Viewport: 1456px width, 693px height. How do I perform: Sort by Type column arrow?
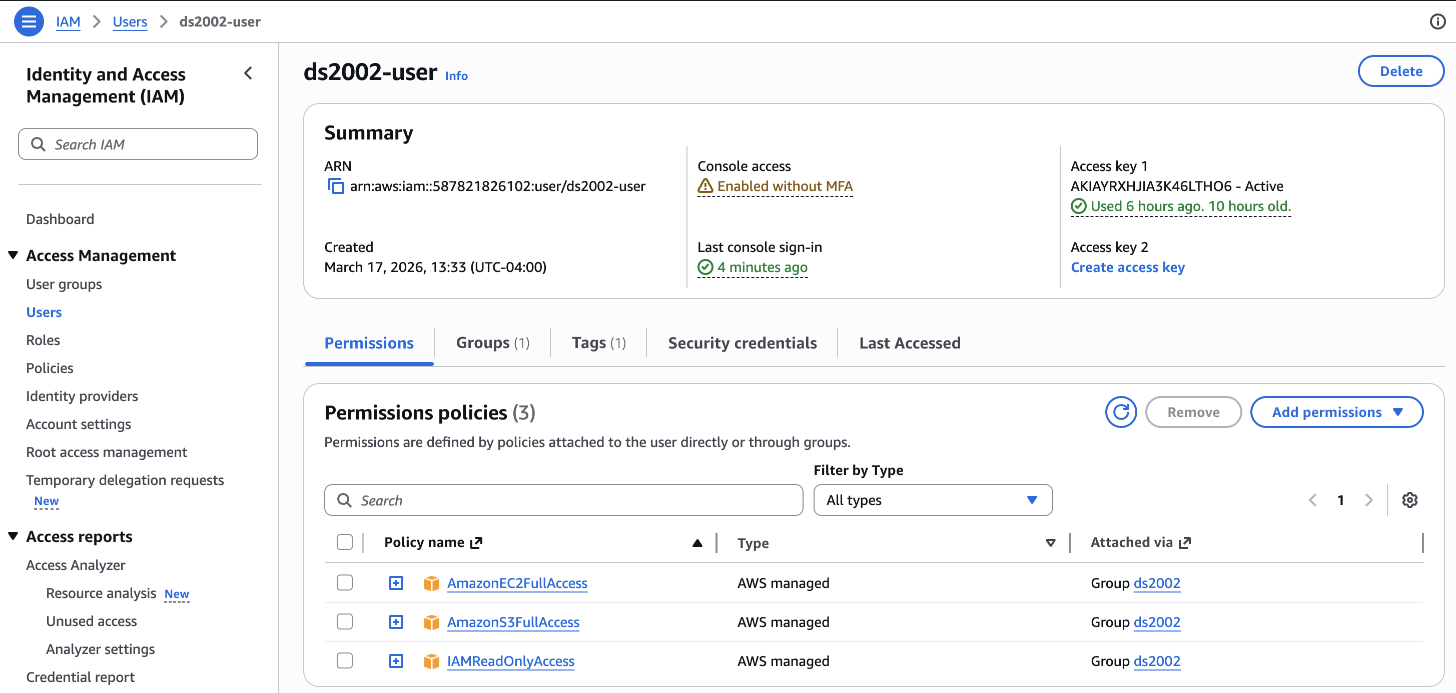[1050, 543]
